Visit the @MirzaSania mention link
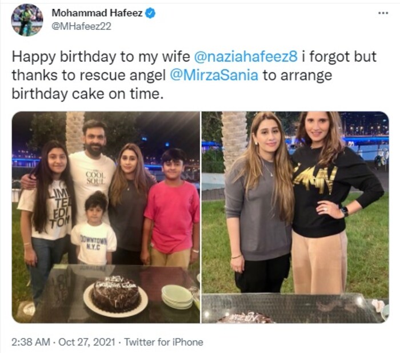Image resolution: width=400 pixels, height=353 pixels. pos(225,76)
